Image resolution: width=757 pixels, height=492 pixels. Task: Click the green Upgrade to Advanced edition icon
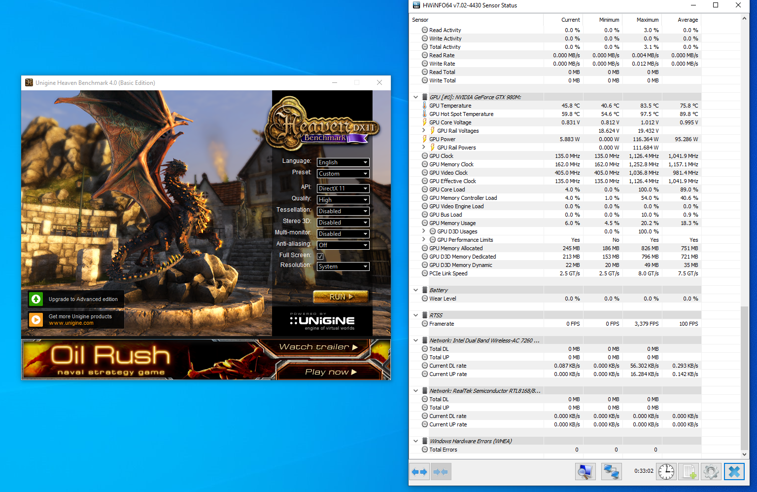[x=36, y=299]
